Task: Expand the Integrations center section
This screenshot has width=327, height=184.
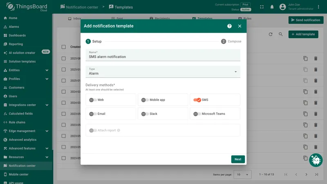Action: pos(47,105)
